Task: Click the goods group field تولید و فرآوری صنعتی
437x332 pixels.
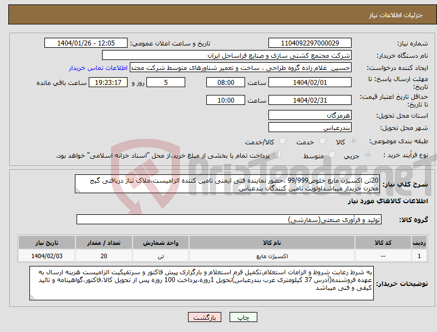Action: [x=229, y=219]
